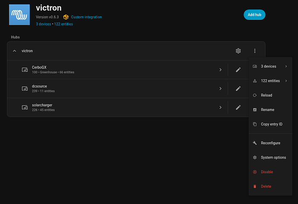Choose Copy entry ID menu item
This screenshot has height=204, width=298.
[x=270, y=124]
